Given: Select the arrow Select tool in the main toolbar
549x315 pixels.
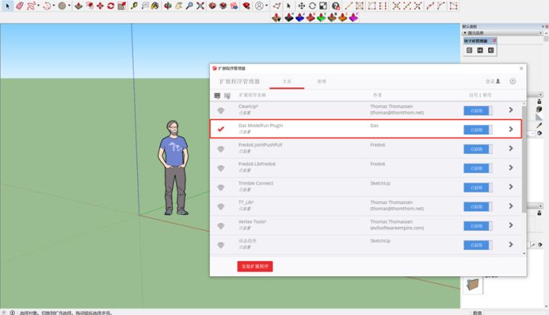Looking at the screenshot, I should [x=8, y=5].
